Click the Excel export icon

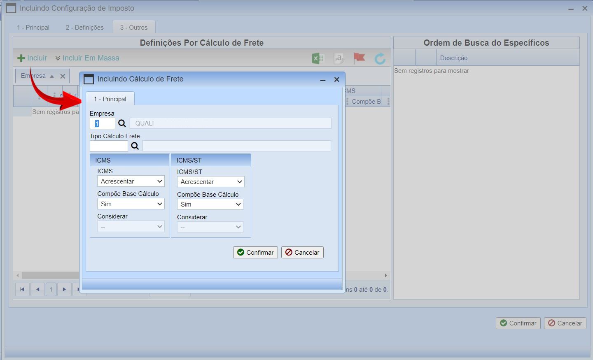(318, 58)
